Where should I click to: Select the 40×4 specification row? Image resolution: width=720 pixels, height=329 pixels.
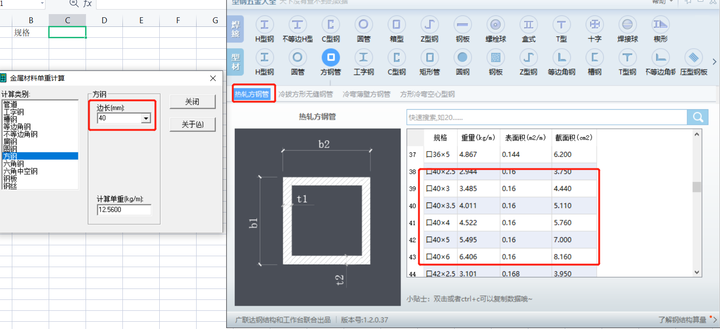502,223
